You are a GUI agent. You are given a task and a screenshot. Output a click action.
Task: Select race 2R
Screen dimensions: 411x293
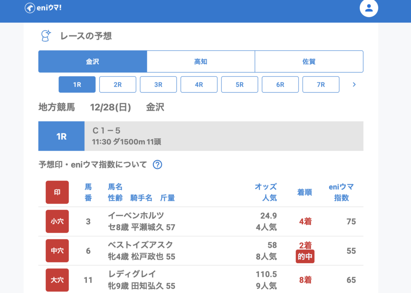pos(118,84)
